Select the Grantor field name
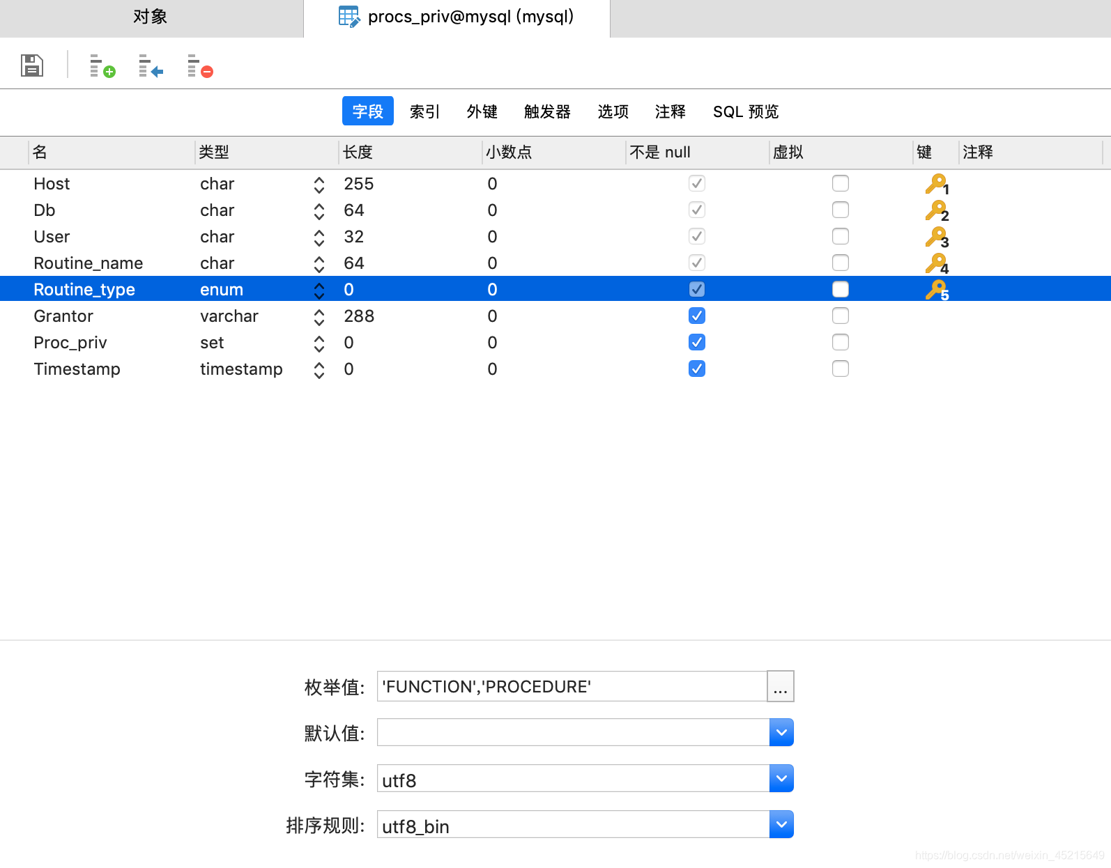This screenshot has height=868, width=1111. pyautogui.click(x=63, y=316)
